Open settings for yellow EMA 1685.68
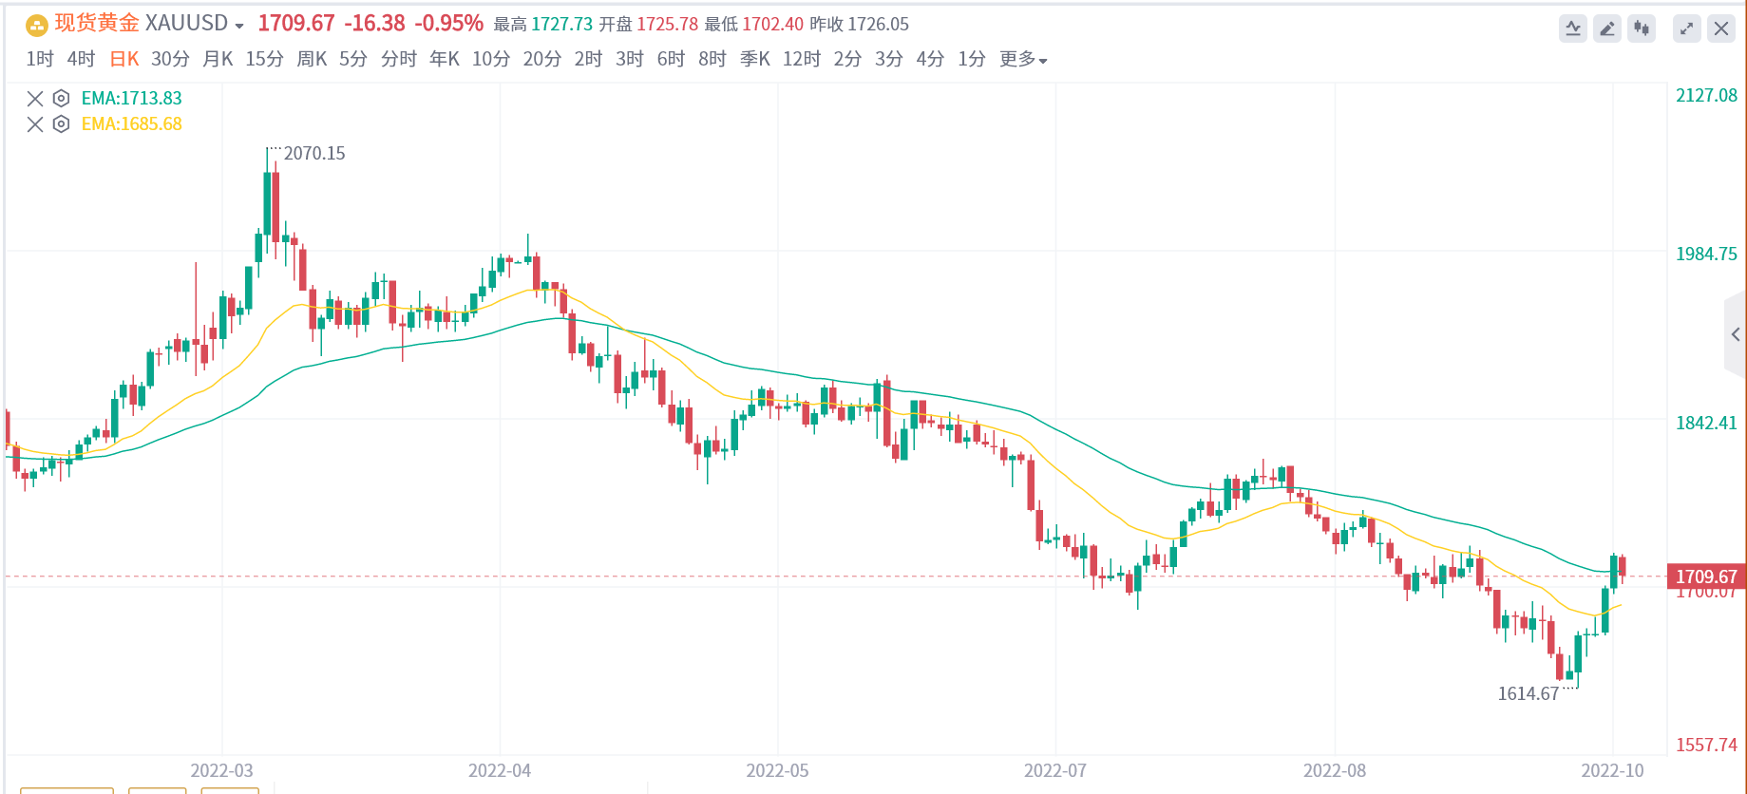This screenshot has width=1747, height=794. pos(61,123)
